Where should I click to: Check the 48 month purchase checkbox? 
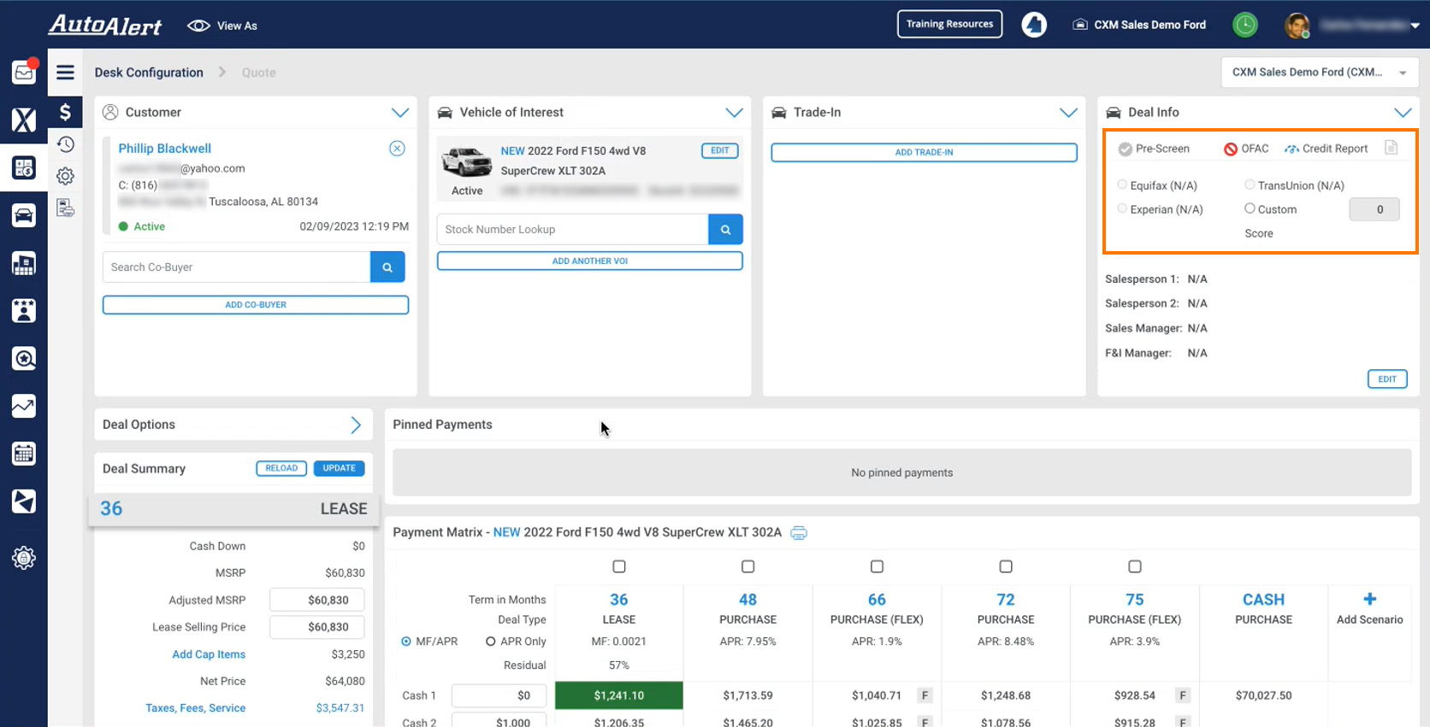748,566
